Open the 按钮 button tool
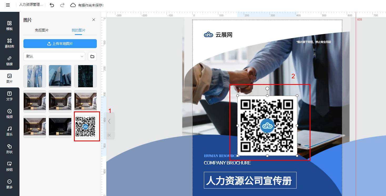 (9, 167)
